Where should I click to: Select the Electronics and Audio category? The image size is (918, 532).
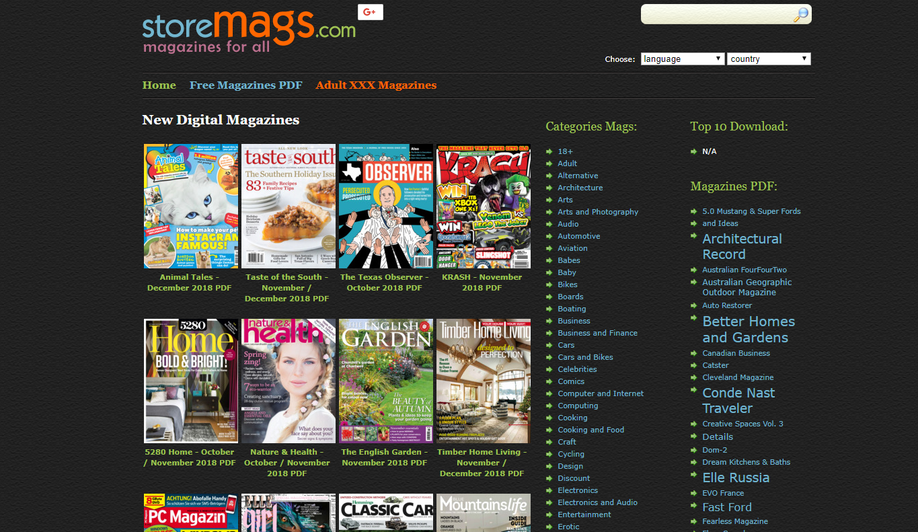pyautogui.click(x=598, y=502)
